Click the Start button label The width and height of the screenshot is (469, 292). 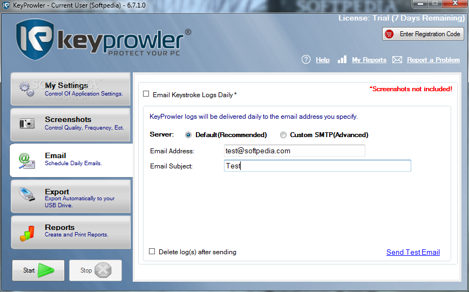(x=29, y=270)
